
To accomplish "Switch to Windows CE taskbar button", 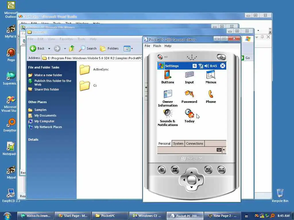I will pos(147,216).
